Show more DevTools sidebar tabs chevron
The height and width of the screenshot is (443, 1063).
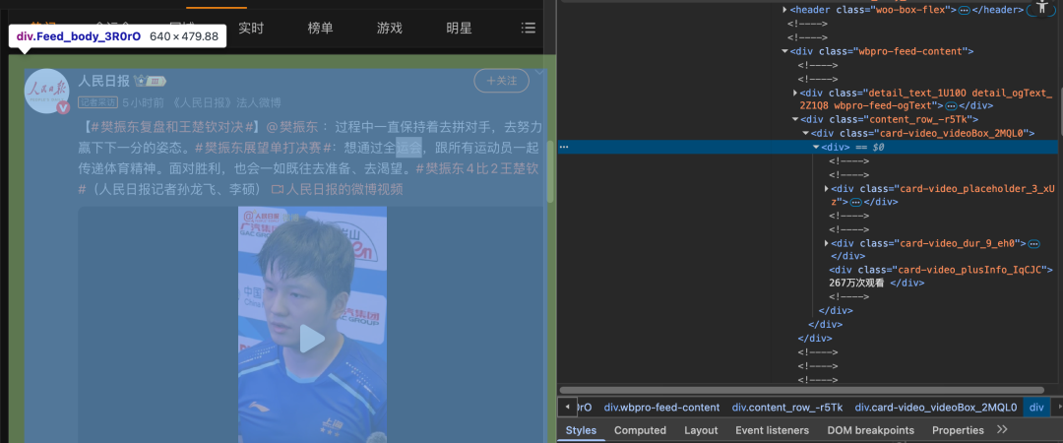click(1002, 430)
